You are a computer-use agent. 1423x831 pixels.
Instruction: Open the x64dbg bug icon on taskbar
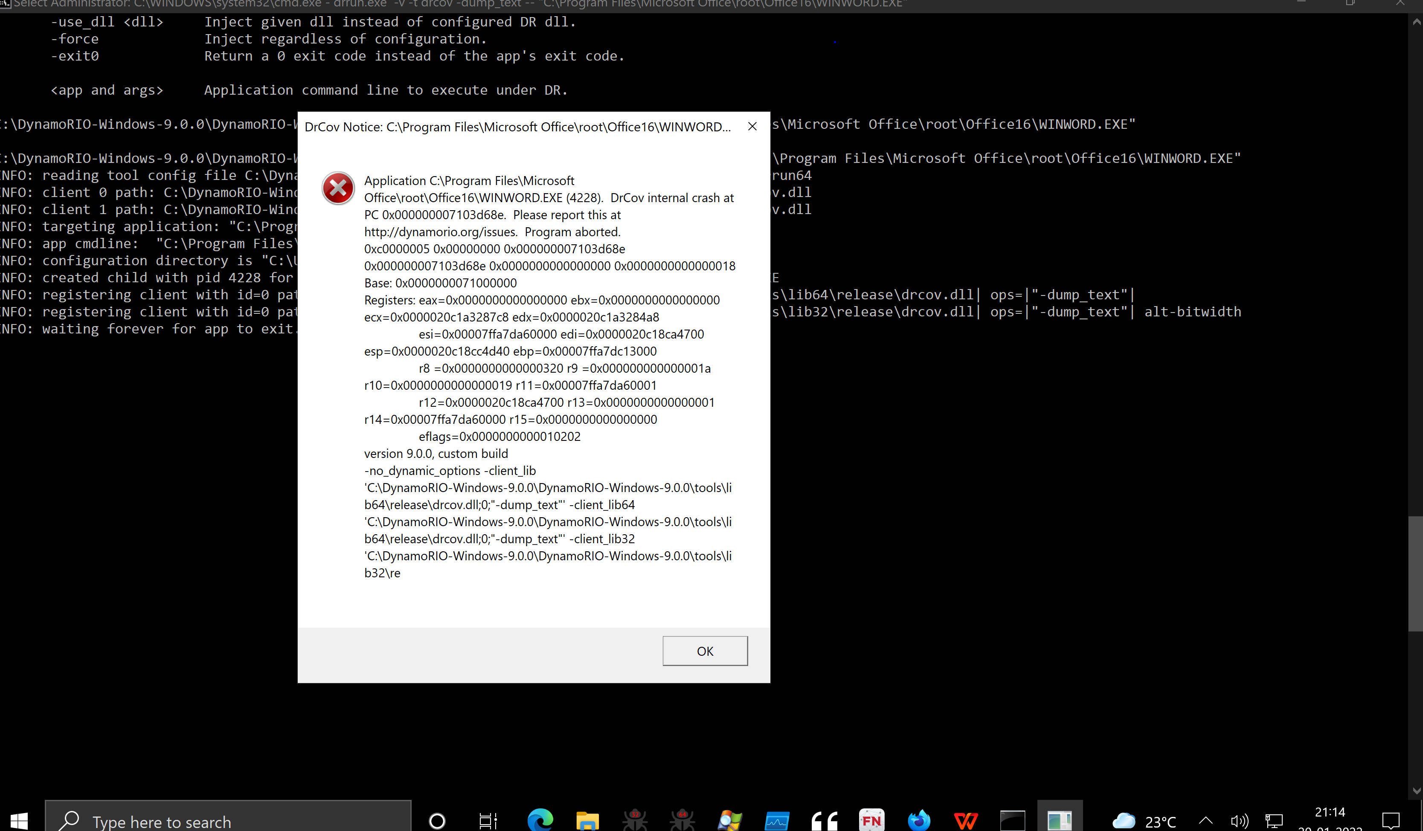click(x=682, y=820)
